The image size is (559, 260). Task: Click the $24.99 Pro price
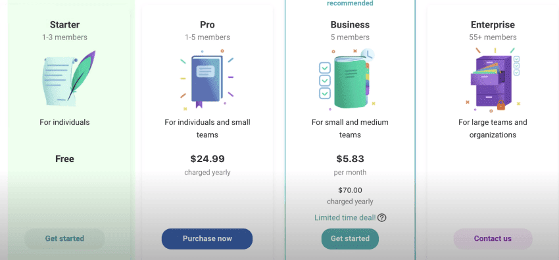pos(207,159)
